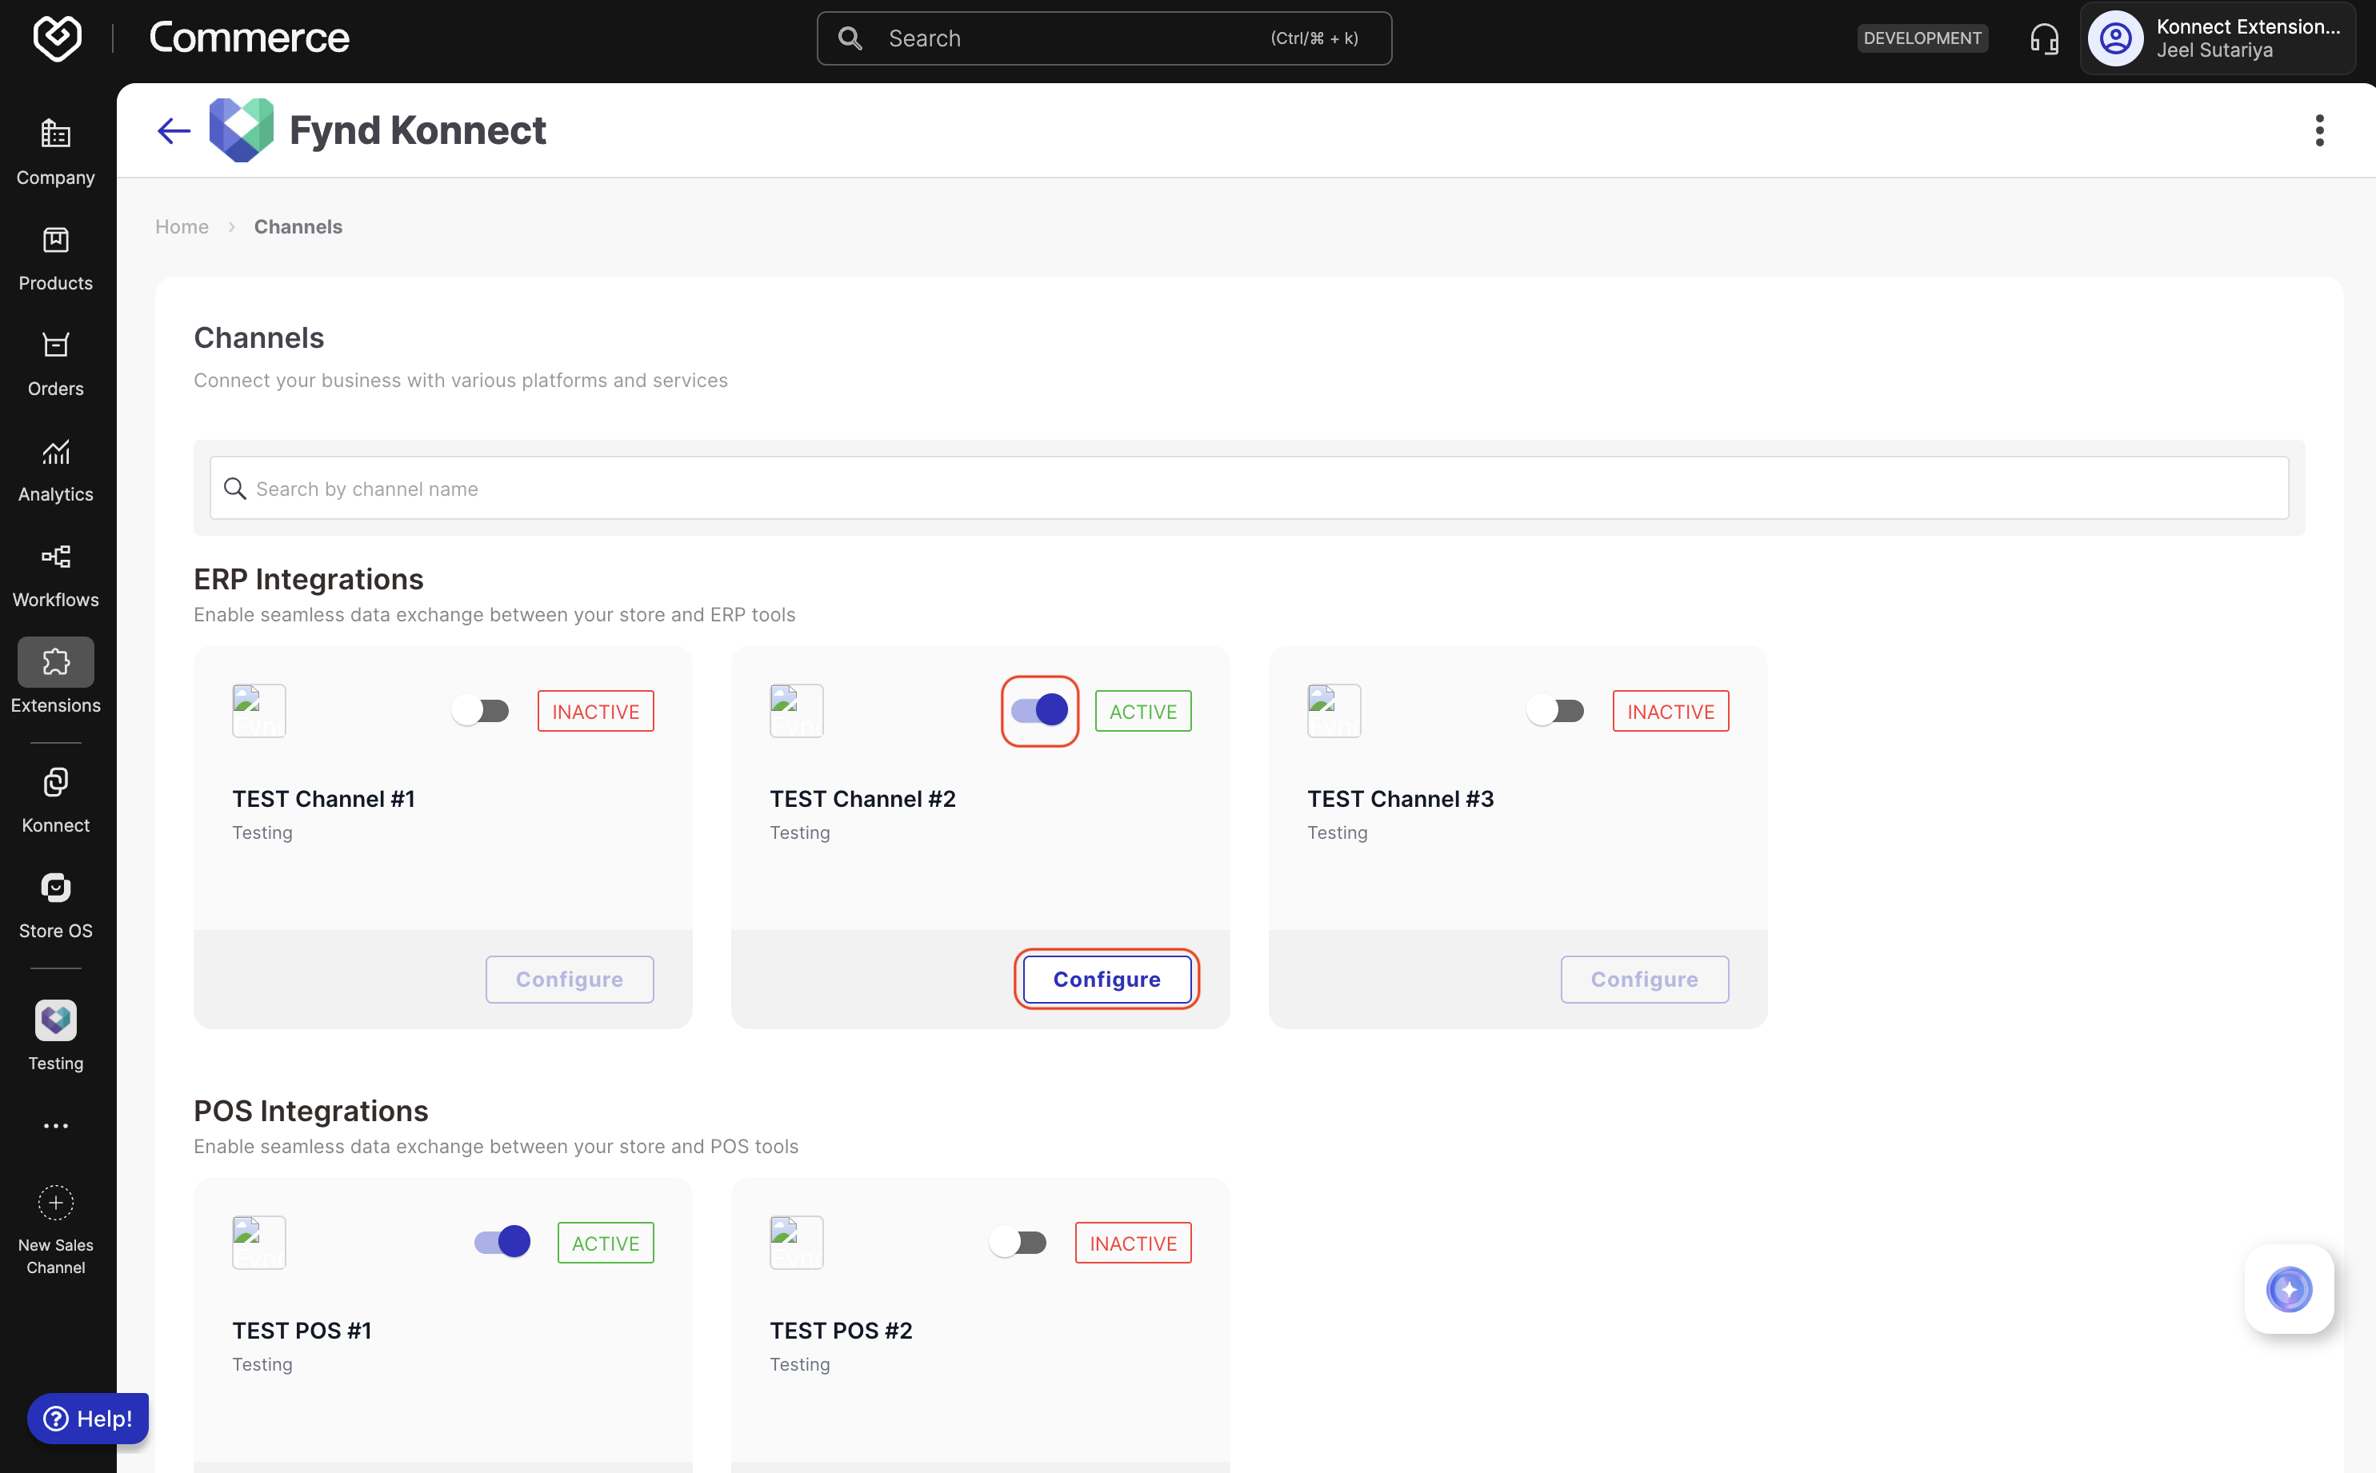
Task: Expand the sidebar's more options ellipsis
Action: click(55, 1126)
